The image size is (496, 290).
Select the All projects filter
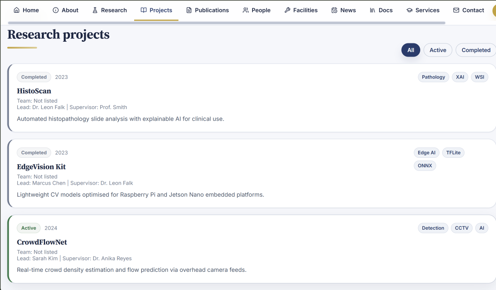(411, 50)
